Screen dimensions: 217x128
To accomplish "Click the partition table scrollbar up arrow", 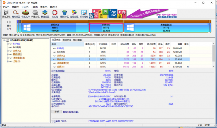I will point(214,44).
